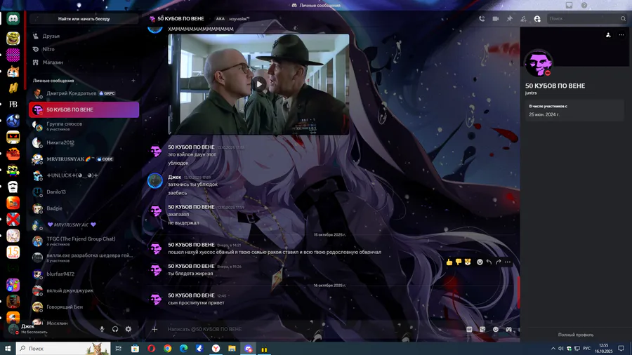Expand hidden system tray icons chevron

553,349
